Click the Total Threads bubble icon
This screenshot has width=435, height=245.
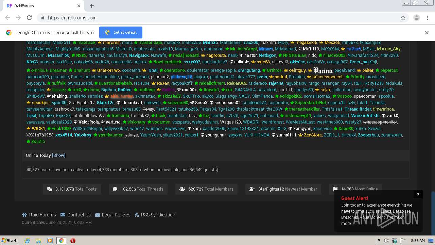coord(115,189)
